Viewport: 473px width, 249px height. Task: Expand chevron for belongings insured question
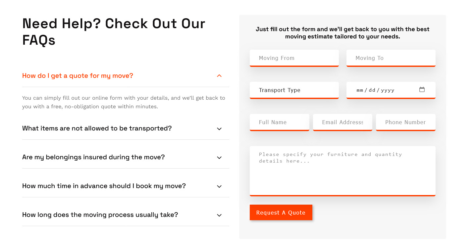coord(219,158)
